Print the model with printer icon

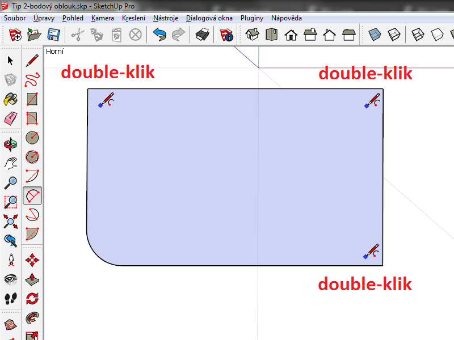click(202, 35)
